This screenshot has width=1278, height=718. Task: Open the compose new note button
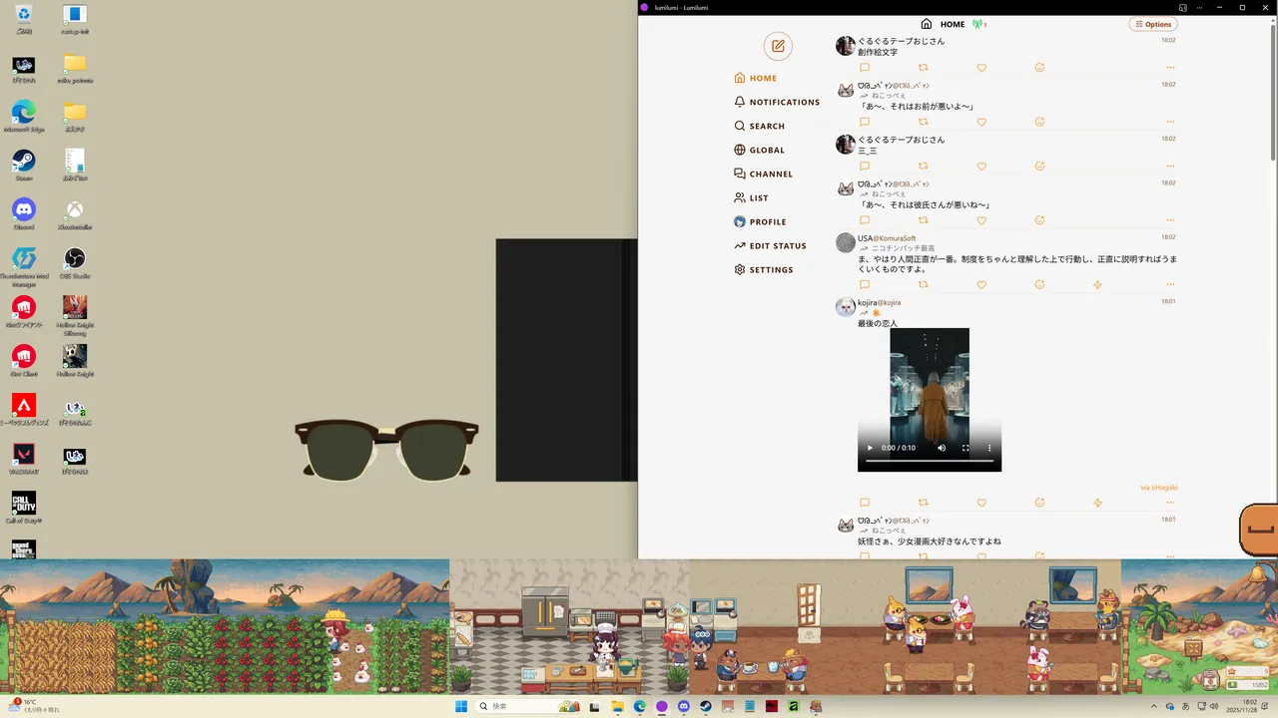778,46
